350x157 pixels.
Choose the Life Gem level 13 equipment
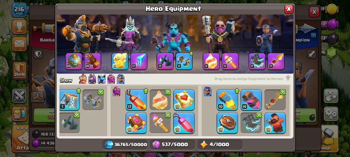point(136,100)
